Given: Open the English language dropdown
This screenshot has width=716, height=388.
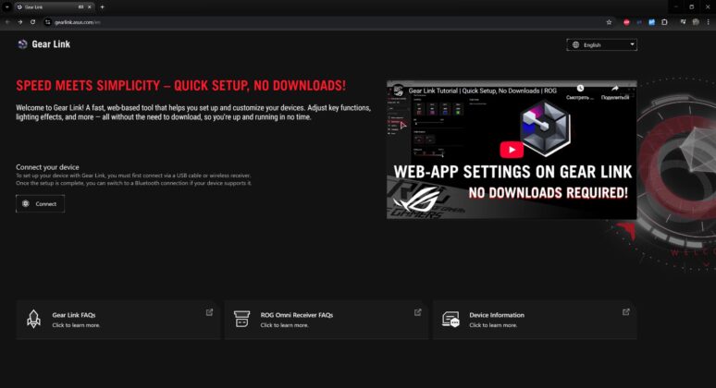Looking at the screenshot, I should [602, 44].
